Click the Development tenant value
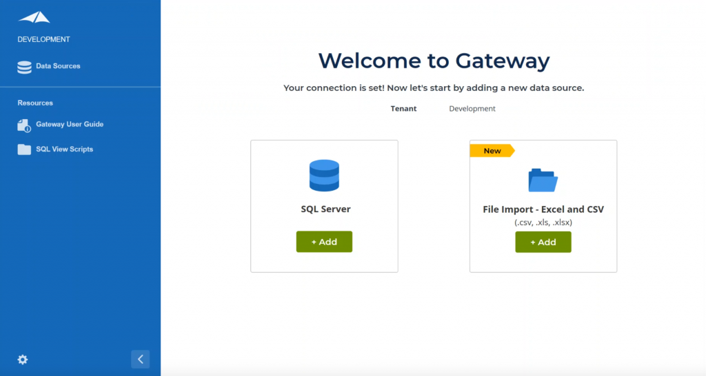The width and height of the screenshot is (706, 376). [x=472, y=109]
